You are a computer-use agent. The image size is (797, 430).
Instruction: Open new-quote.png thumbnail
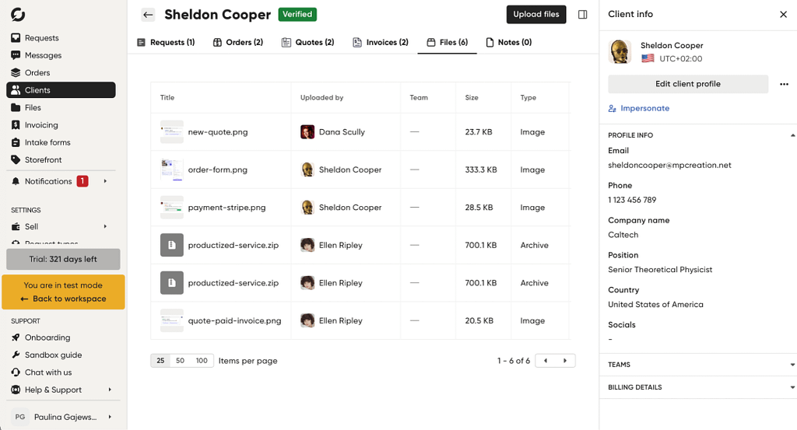[172, 132]
